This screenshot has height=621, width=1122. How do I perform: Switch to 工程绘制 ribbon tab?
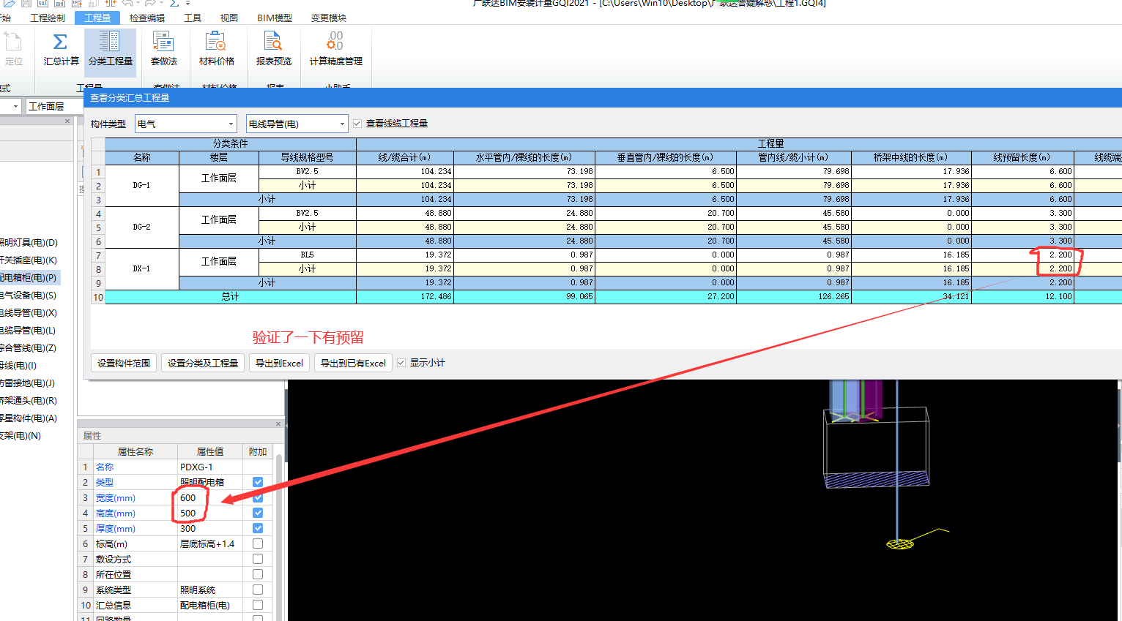[x=48, y=18]
